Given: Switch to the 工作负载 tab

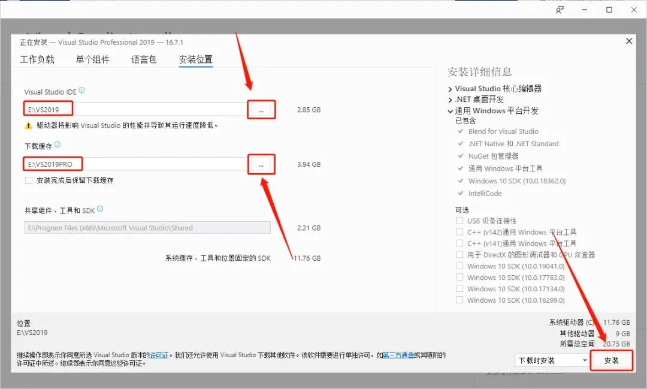Looking at the screenshot, I should [37, 59].
